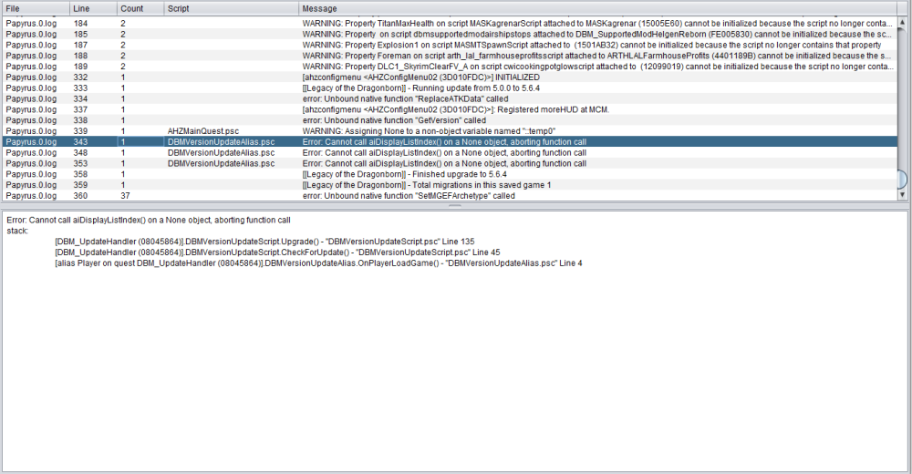Click the scroll up arrow of the log table
Screen dimensions: 912x474
pyautogui.click(x=902, y=23)
